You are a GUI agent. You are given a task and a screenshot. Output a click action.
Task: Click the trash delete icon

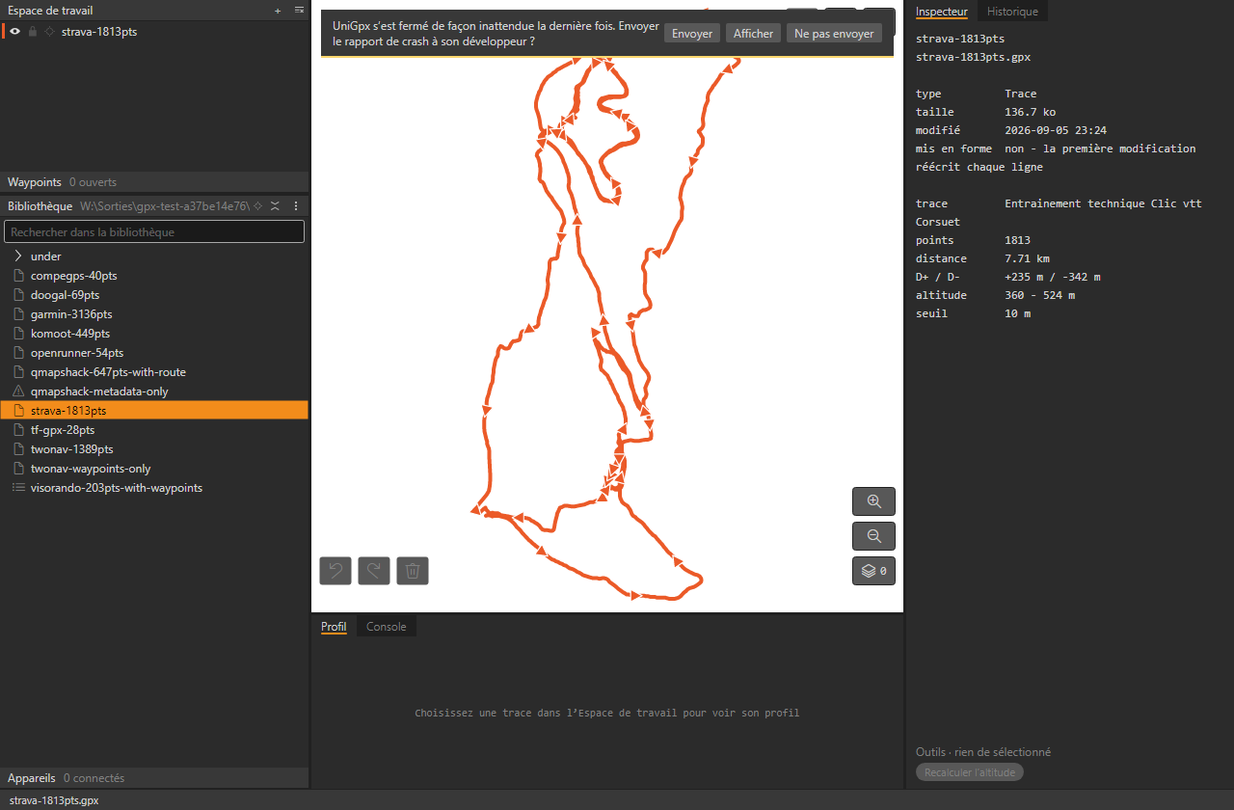coord(413,571)
